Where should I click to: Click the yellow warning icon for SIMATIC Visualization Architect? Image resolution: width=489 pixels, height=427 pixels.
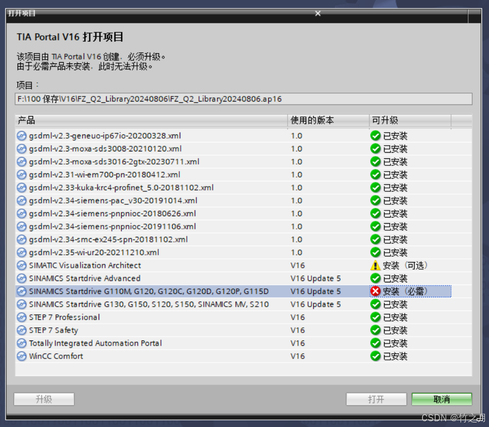(375, 266)
